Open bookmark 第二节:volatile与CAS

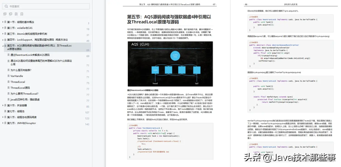(x=20, y=28)
